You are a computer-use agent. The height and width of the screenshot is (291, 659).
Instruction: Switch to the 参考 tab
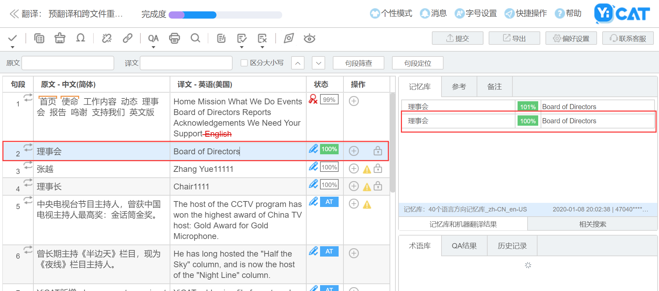[459, 87]
